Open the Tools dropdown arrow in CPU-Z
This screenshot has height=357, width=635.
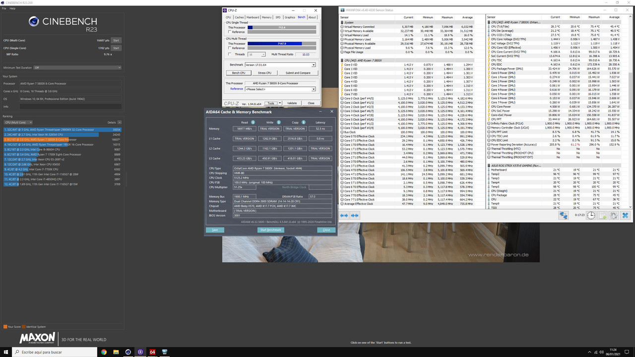280,103
